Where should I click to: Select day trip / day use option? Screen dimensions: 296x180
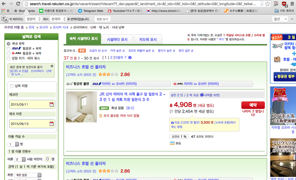8,58
